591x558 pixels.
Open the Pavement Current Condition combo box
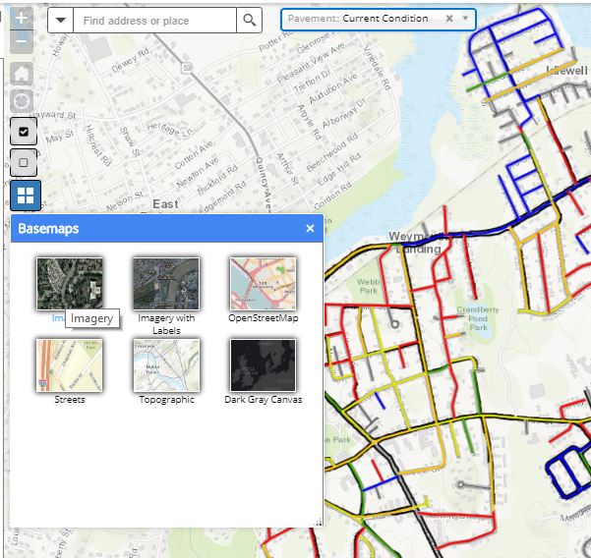click(x=372, y=19)
